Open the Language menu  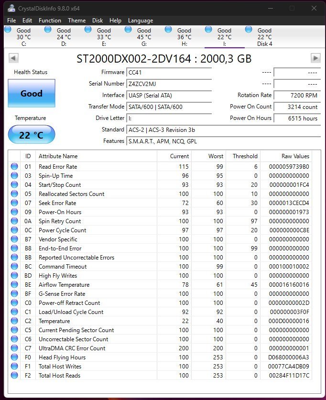click(x=141, y=21)
